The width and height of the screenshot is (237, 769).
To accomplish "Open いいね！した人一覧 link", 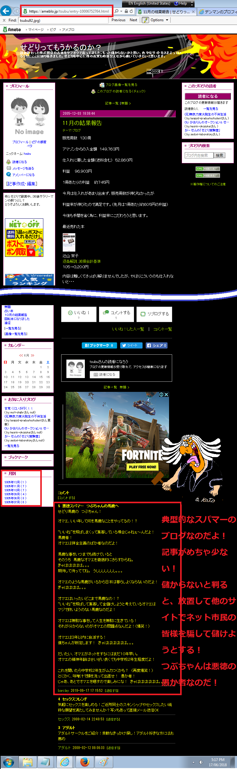I will 128,329.
